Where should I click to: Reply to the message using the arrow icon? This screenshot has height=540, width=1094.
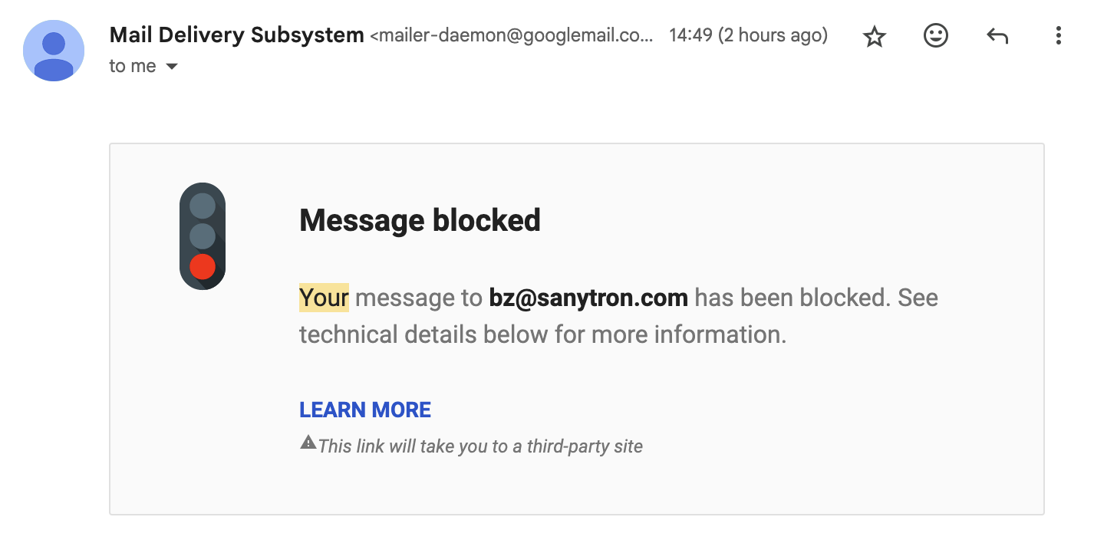pyautogui.click(x=997, y=35)
